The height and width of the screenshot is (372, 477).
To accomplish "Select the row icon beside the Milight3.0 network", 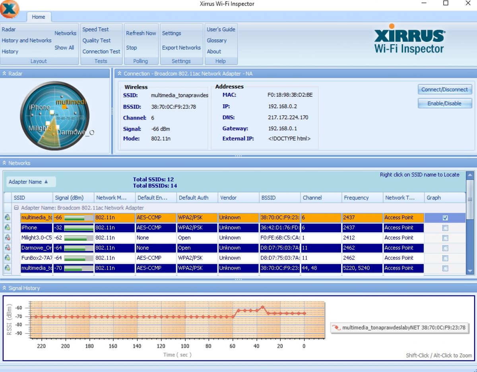I will tap(7, 238).
